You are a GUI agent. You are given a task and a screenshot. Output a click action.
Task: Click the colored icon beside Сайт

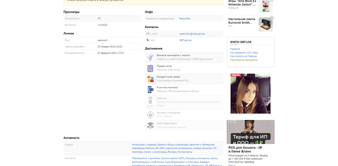point(148,40)
